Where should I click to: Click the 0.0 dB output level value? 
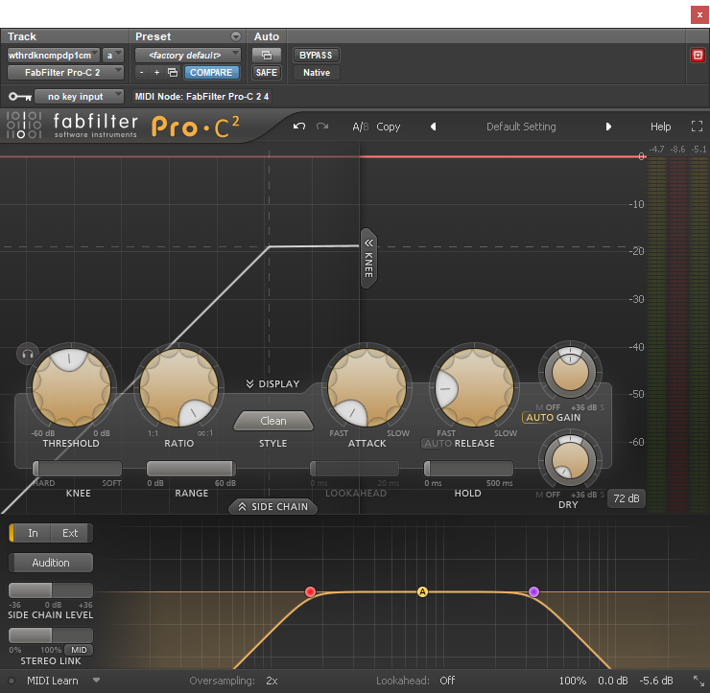click(x=612, y=681)
